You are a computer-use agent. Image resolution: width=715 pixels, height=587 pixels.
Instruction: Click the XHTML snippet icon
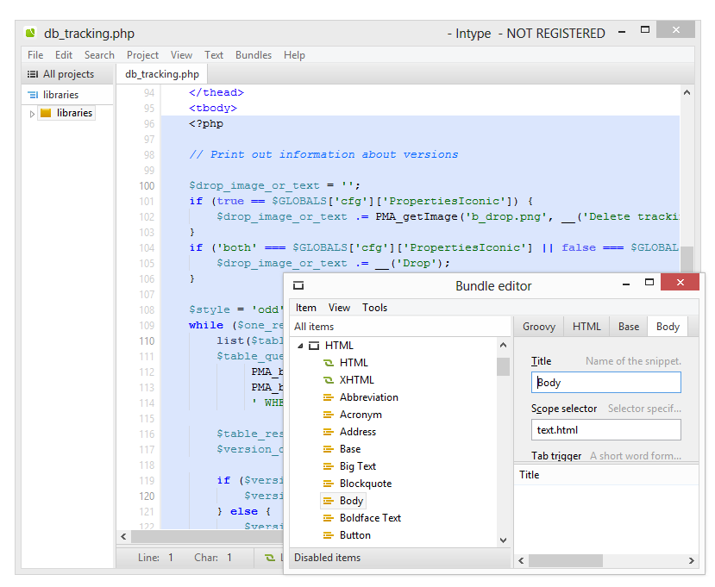[x=328, y=380]
